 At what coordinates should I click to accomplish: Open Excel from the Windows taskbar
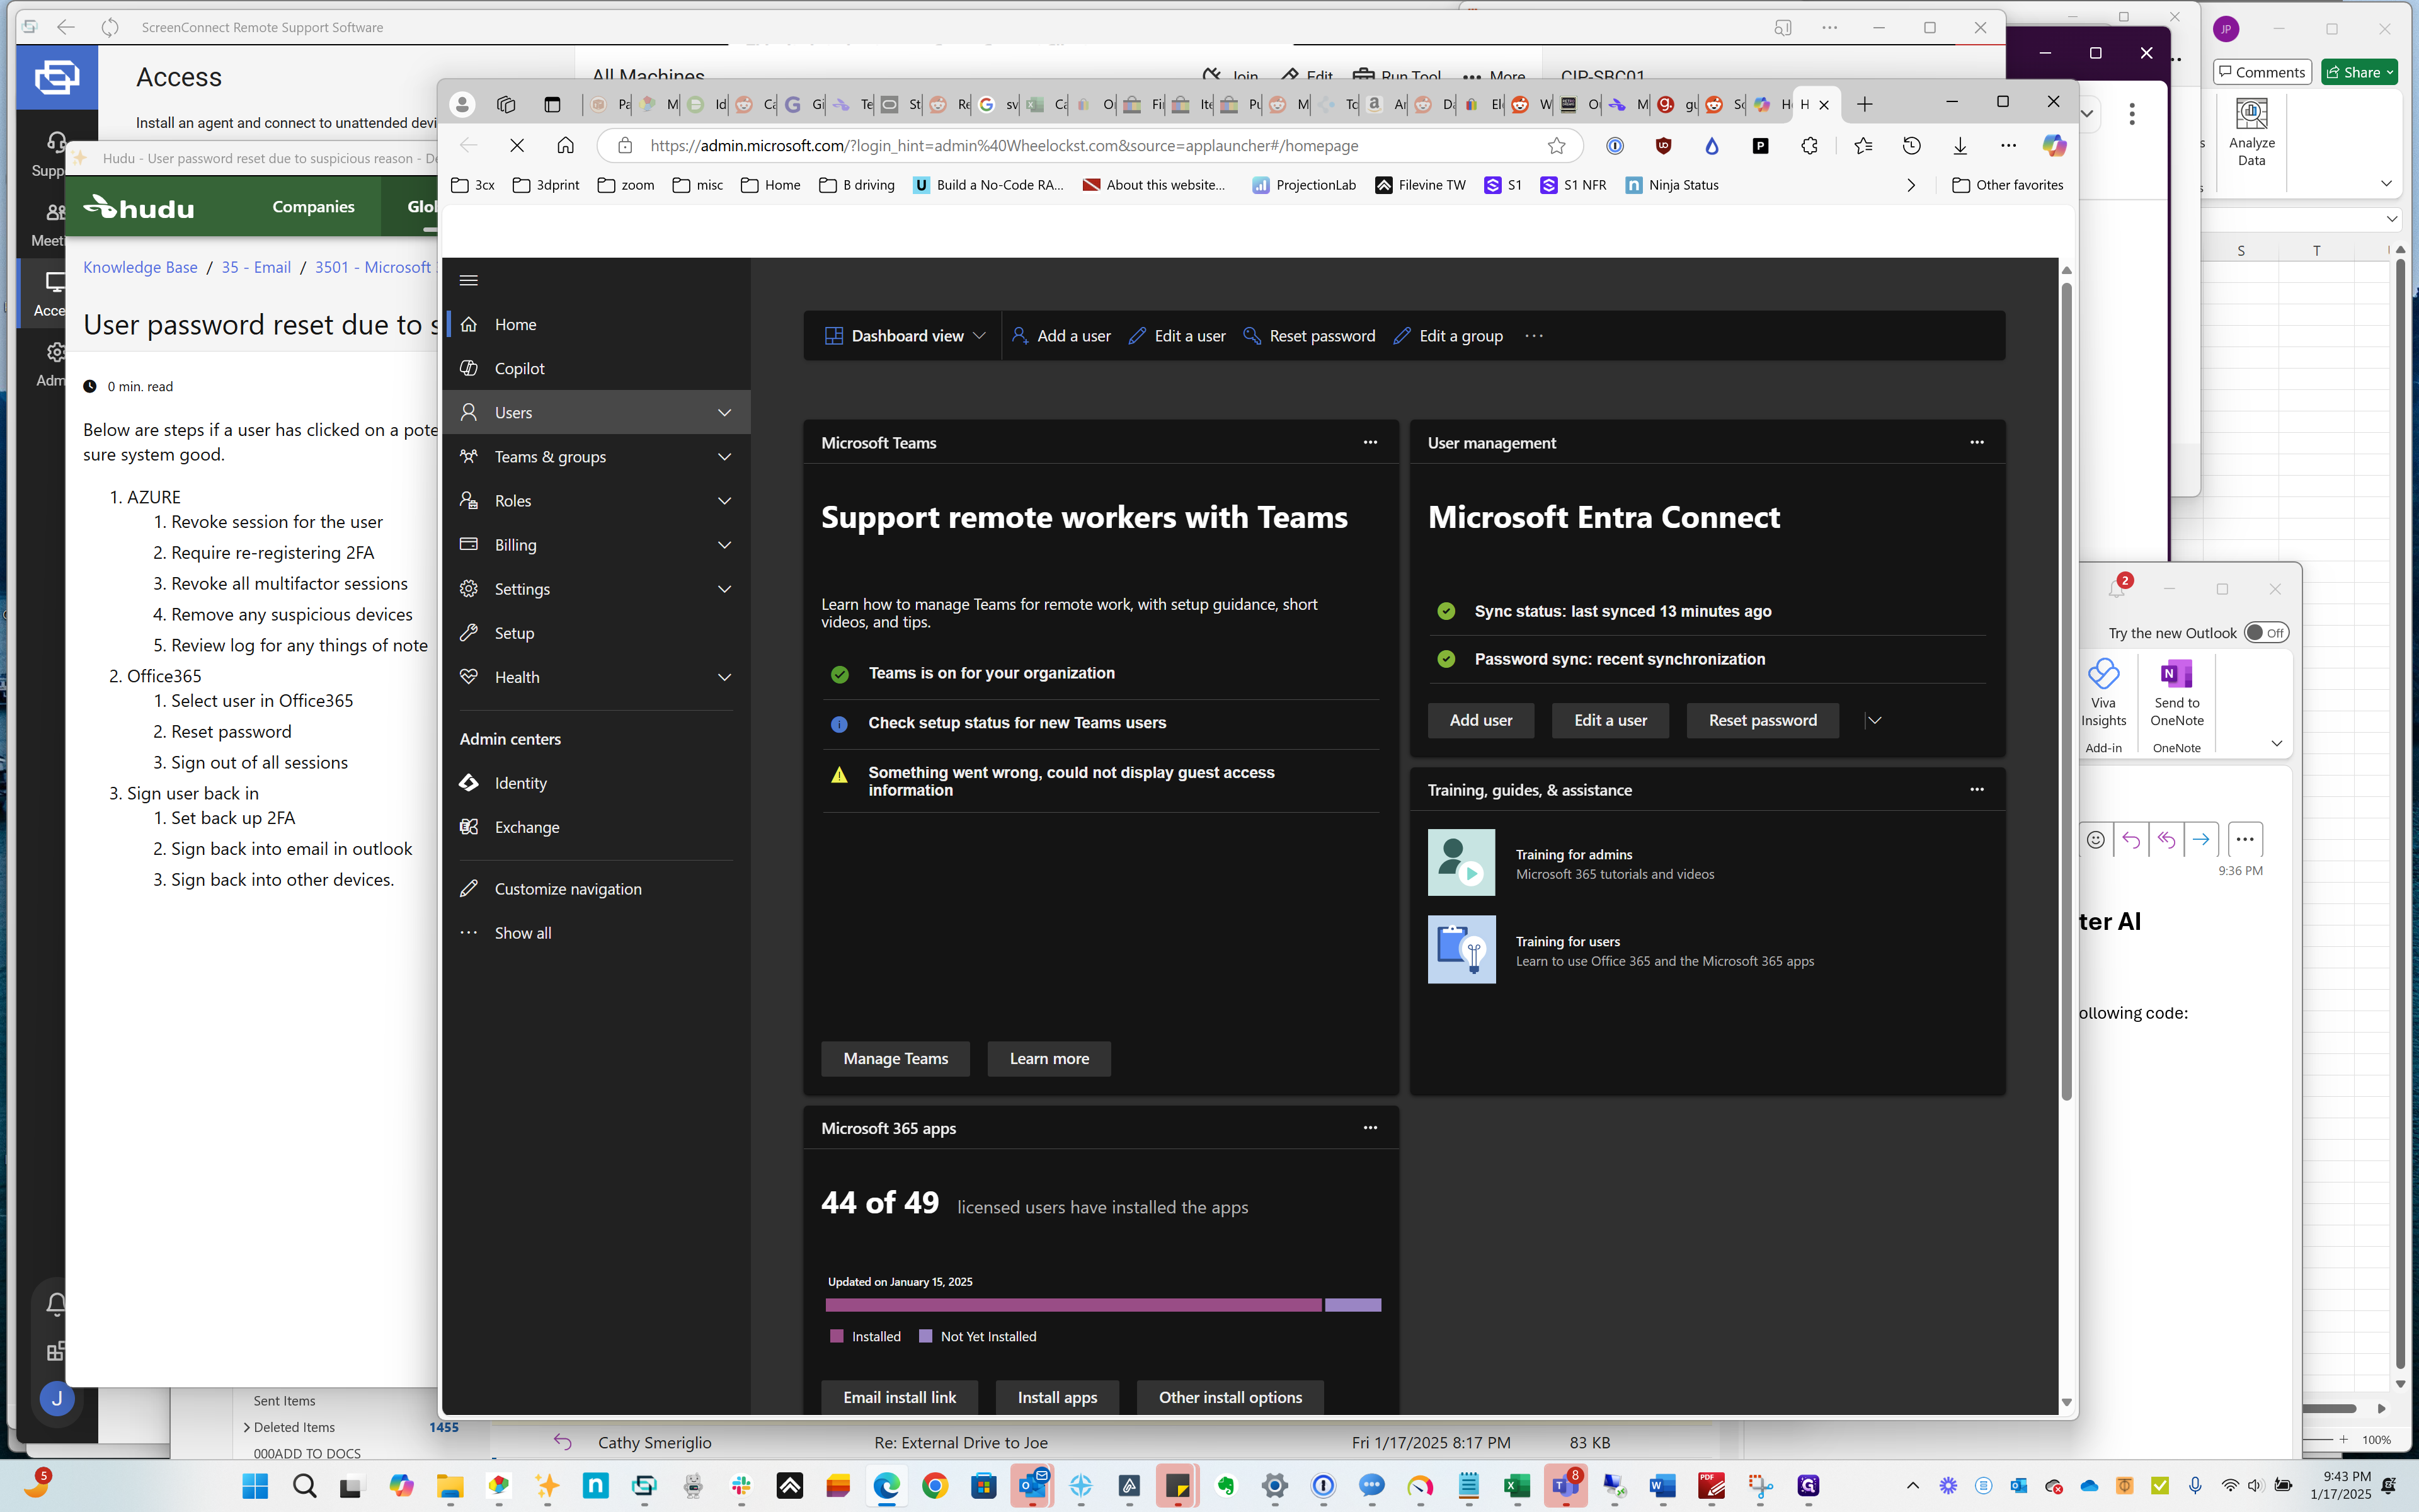tap(1516, 1486)
